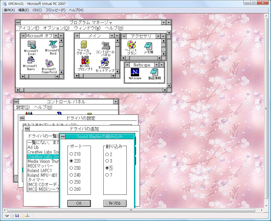Select Roland MPU-401 in the driver list
The width and height of the screenshot is (271, 221).
[42, 175]
